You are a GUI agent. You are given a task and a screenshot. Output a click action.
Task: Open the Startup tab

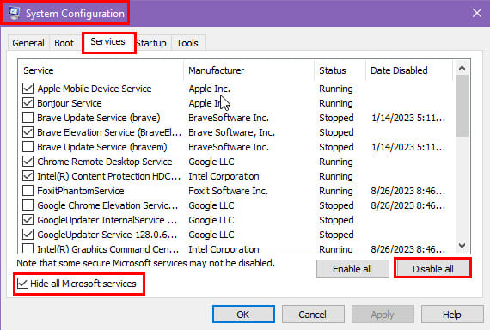(x=151, y=43)
